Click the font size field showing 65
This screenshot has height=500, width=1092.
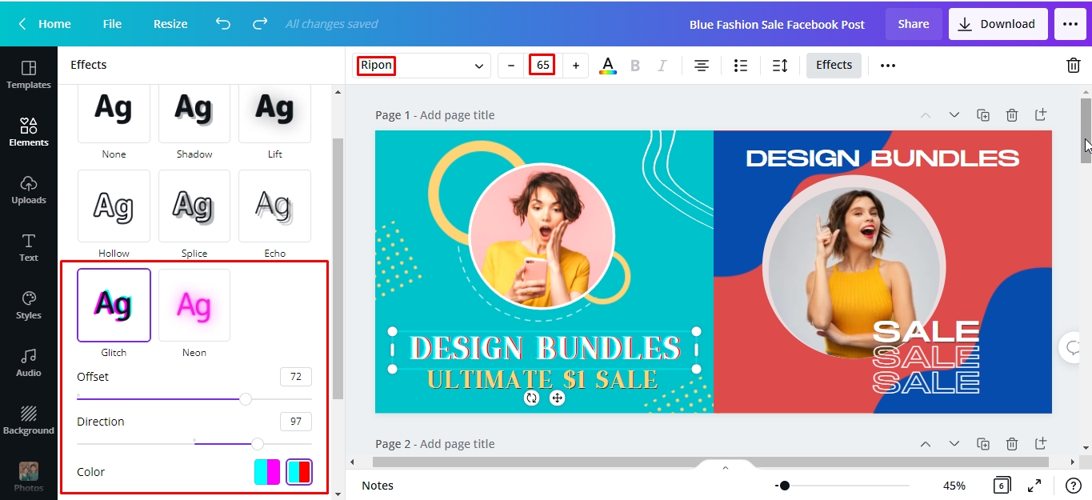click(x=542, y=66)
